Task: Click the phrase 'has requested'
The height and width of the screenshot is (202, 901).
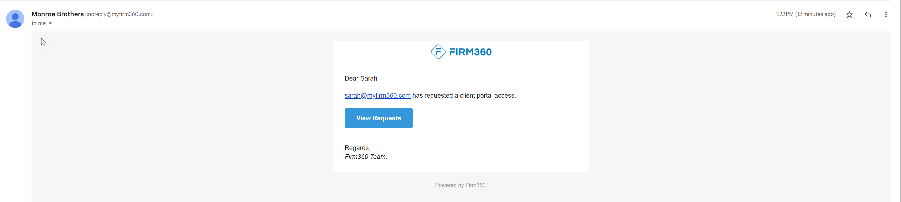Action: 432,96
